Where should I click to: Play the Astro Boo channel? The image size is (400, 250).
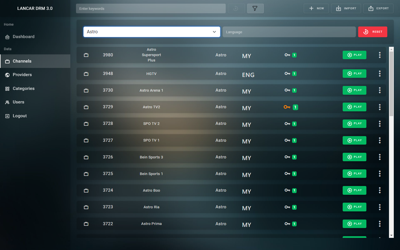point(355,190)
